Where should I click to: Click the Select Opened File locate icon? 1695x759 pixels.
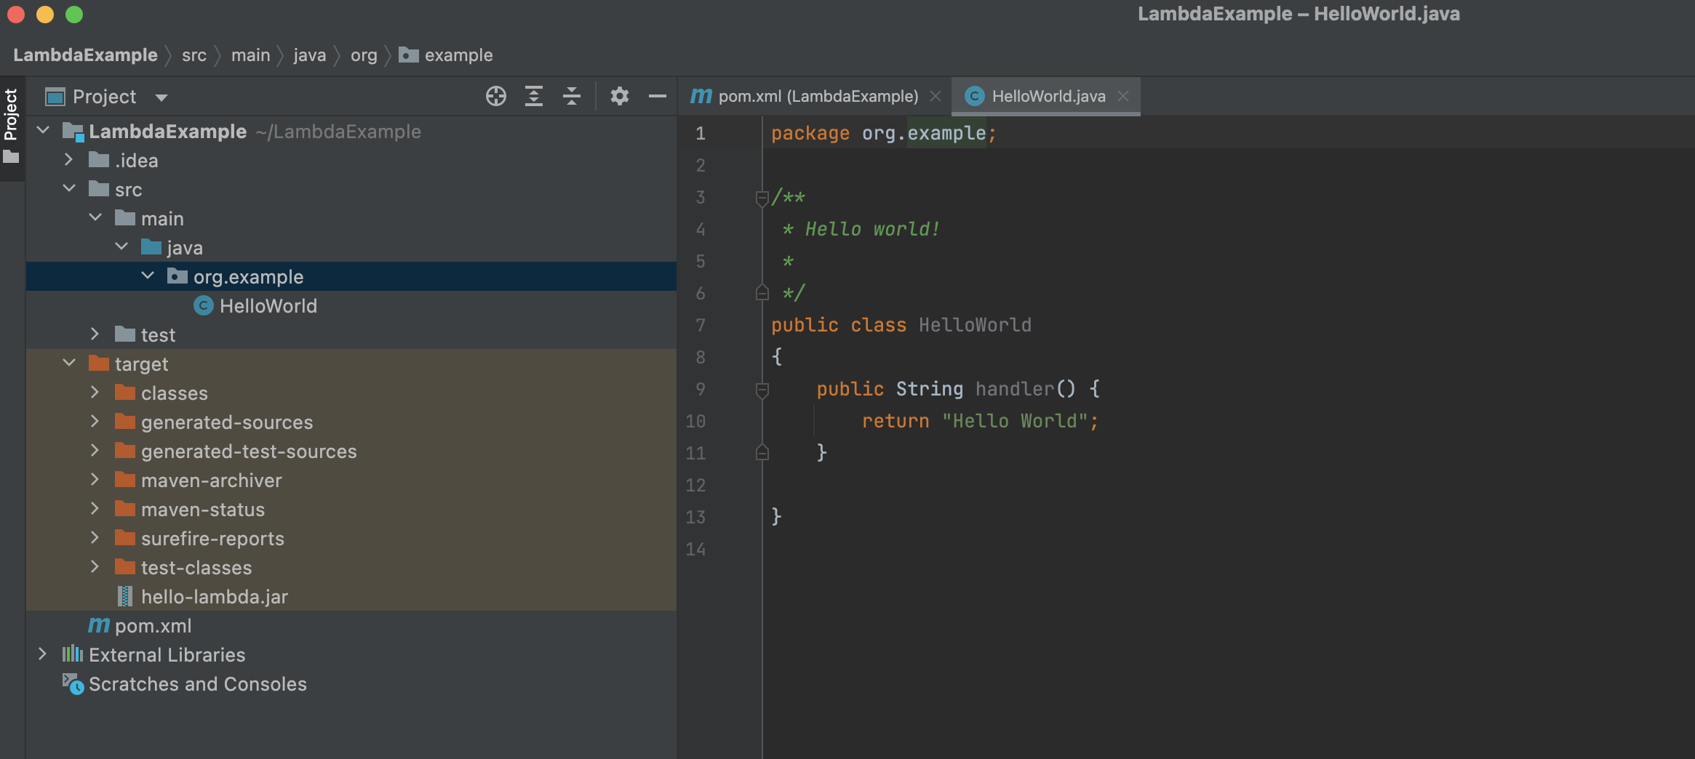pyautogui.click(x=496, y=96)
